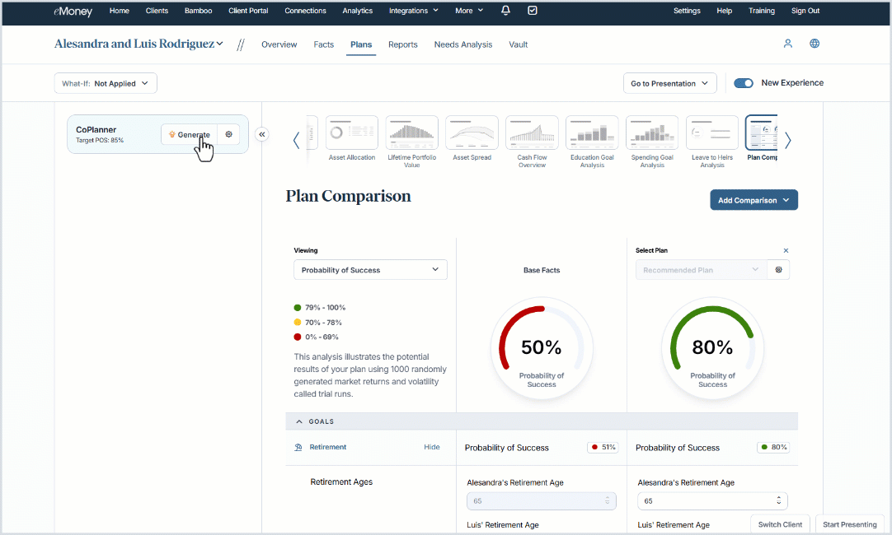Open the CoPlanner settings gear
The height and width of the screenshot is (535, 892).
tap(228, 134)
